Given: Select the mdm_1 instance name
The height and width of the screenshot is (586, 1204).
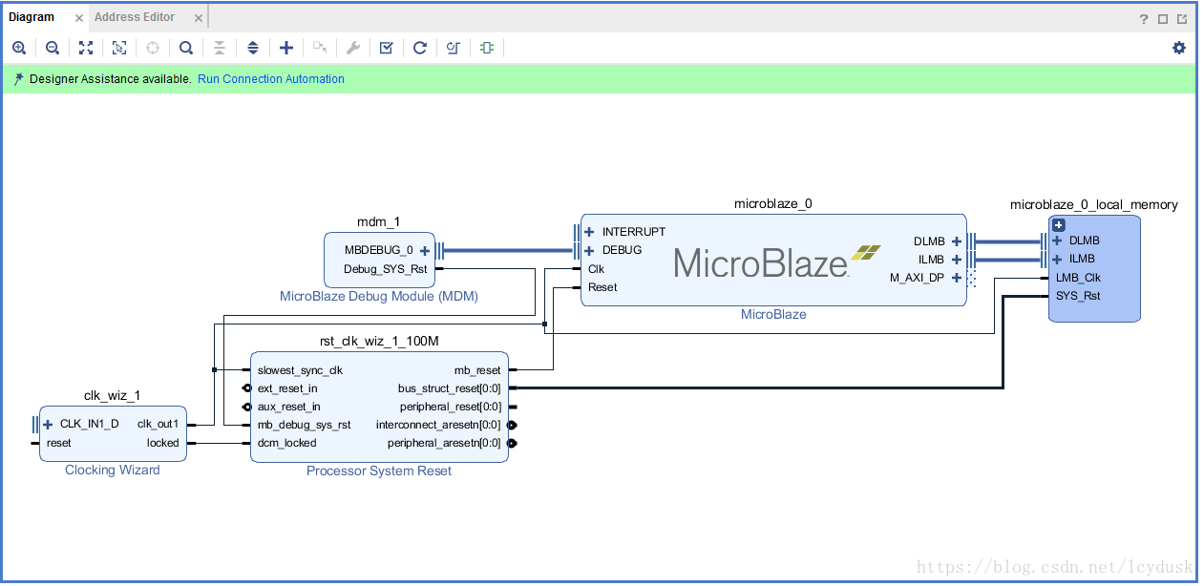Looking at the screenshot, I should tap(379, 222).
